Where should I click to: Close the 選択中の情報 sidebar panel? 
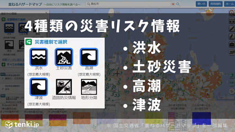coord(46,13)
